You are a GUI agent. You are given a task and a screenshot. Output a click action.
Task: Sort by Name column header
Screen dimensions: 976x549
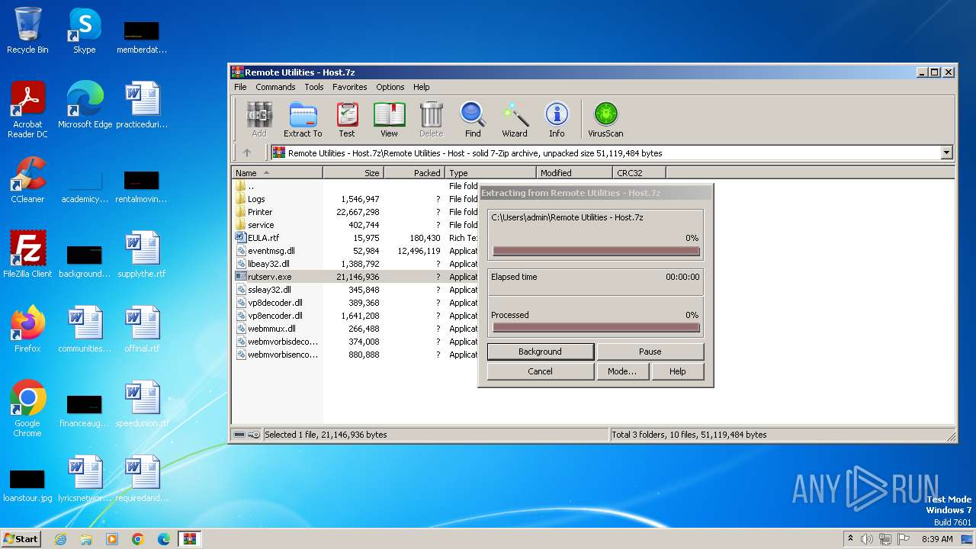point(278,173)
